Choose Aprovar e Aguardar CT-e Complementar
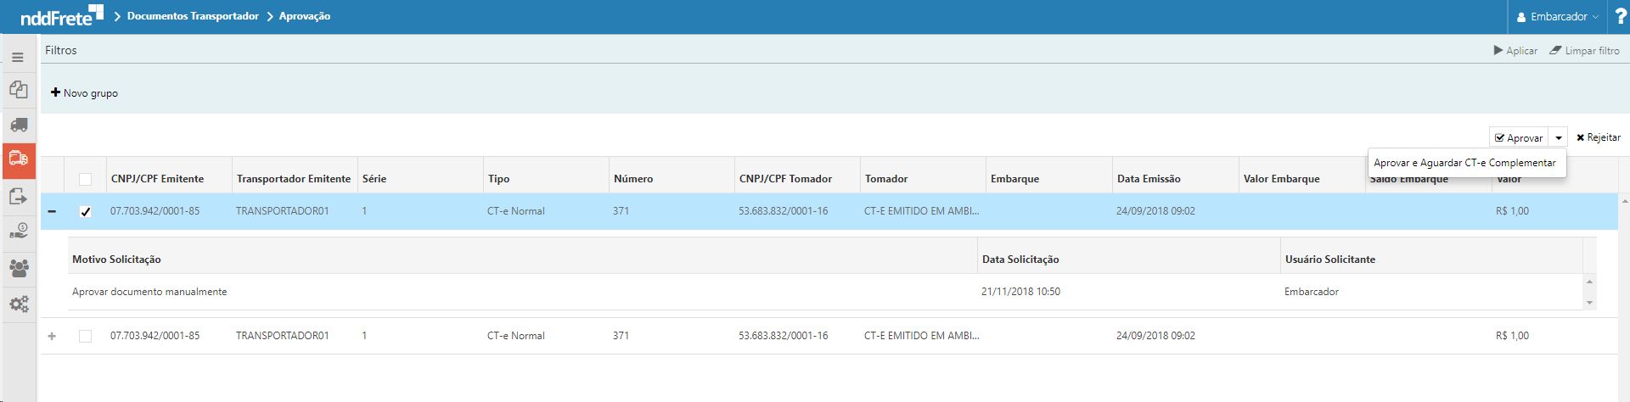The width and height of the screenshot is (1630, 402). tap(1465, 163)
